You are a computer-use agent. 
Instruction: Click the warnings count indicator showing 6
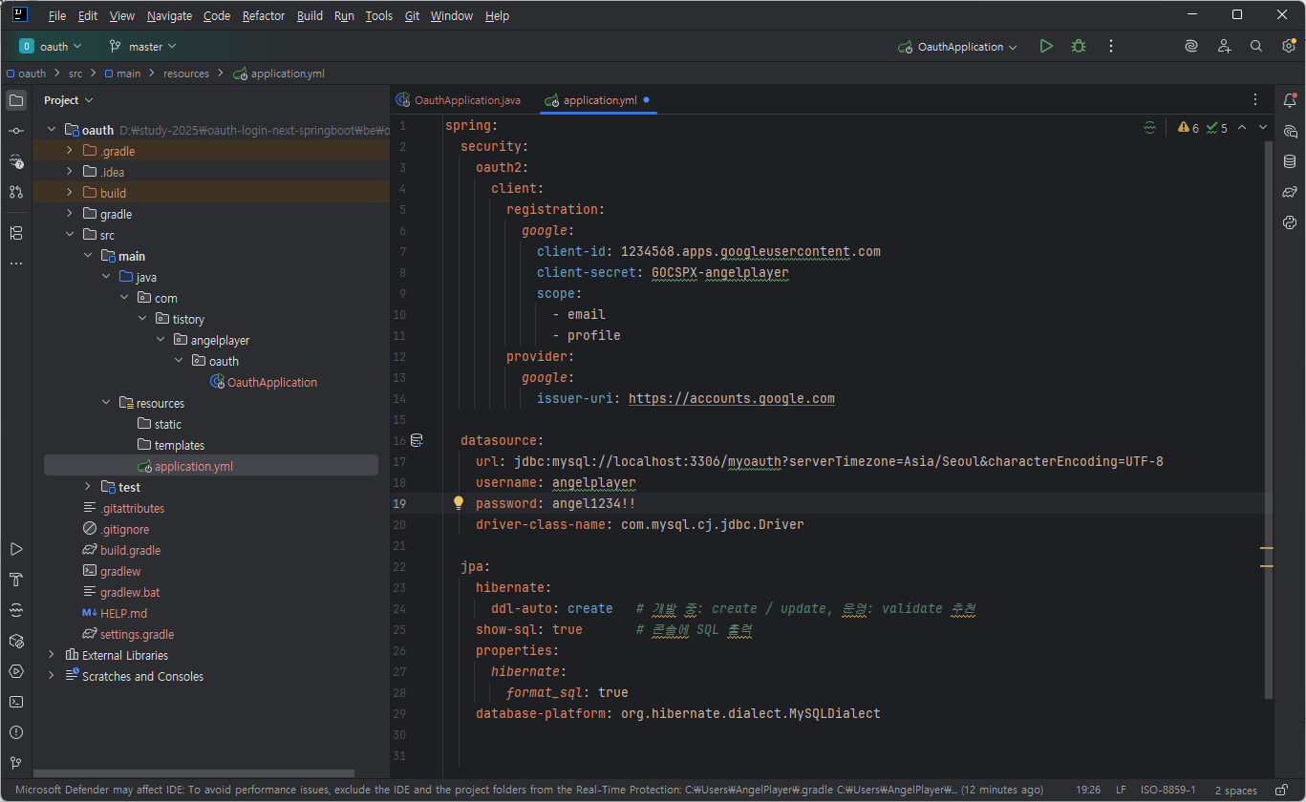click(x=1188, y=127)
